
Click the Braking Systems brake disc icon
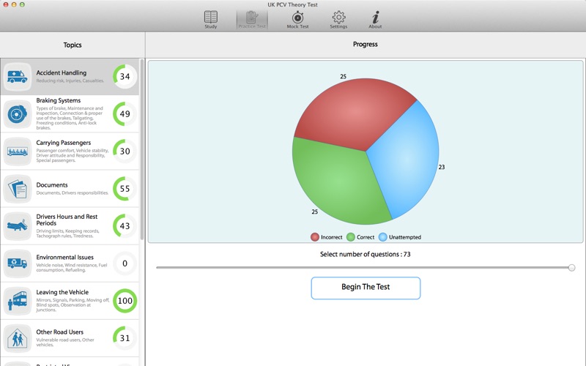[17, 114]
